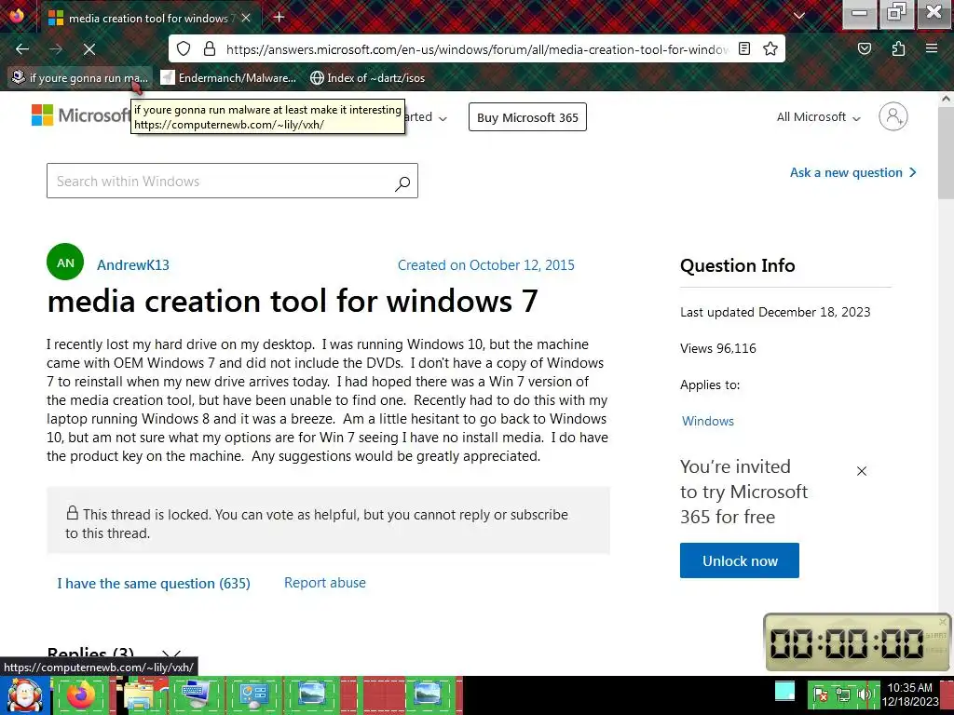Open the AndrewK13 profile link

click(x=132, y=265)
